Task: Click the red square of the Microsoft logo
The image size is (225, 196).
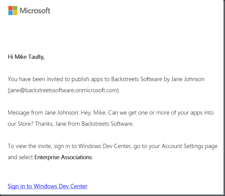Action: pos(11,8)
